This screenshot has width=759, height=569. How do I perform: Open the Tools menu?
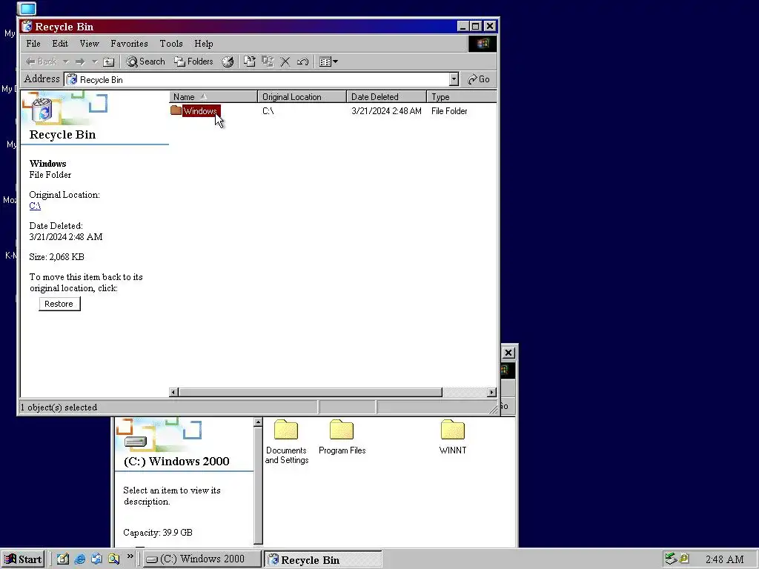click(x=171, y=44)
